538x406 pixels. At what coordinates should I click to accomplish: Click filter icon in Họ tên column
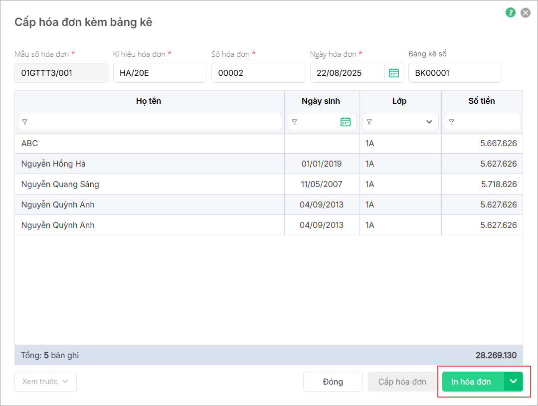click(x=25, y=122)
